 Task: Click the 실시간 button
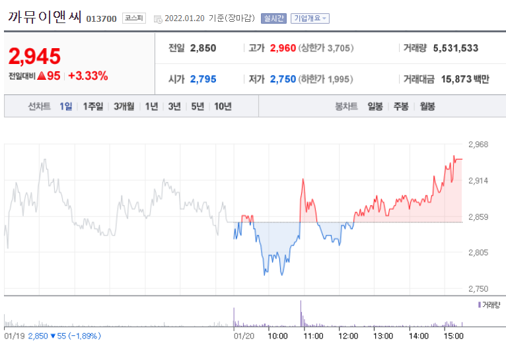pos(273,18)
